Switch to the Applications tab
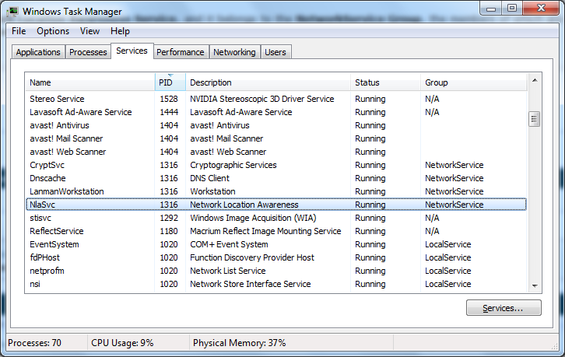 click(38, 52)
